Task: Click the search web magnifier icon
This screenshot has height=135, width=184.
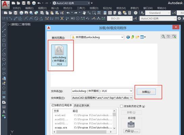Action: coord(163,36)
